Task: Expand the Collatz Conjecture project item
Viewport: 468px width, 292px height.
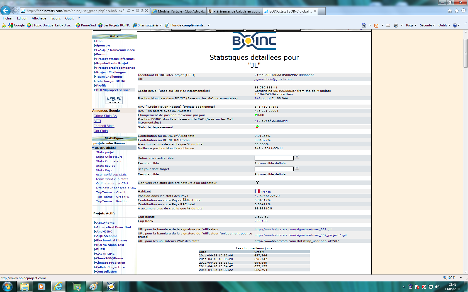Action: pyautogui.click(x=95, y=267)
